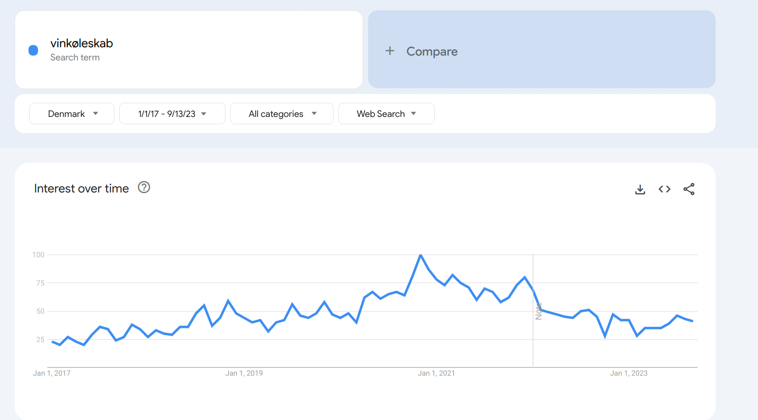Share the Interest over time chart
The height and width of the screenshot is (420, 758).
click(689, 189)
